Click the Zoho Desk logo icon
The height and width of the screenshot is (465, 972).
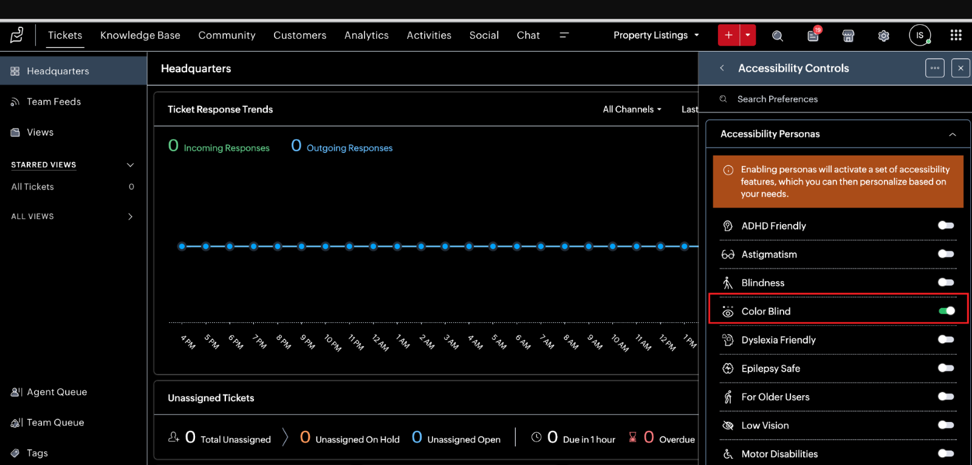pos(17,35)
